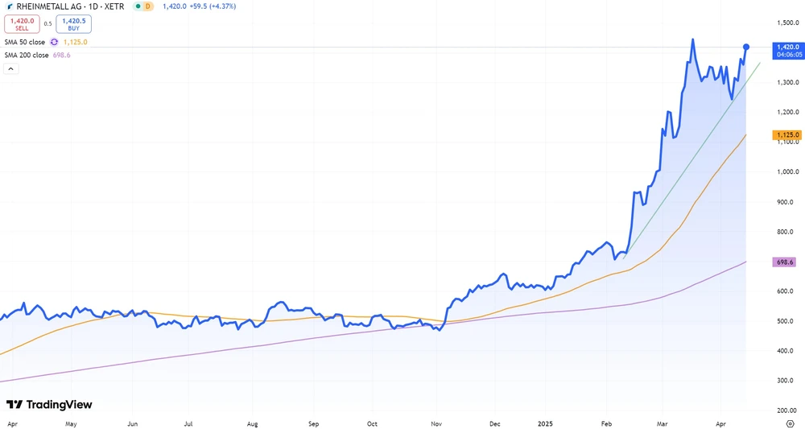Click the Apr label preceding May on axis
Viewport: 805px width, 429px height.
coord(12,424)
